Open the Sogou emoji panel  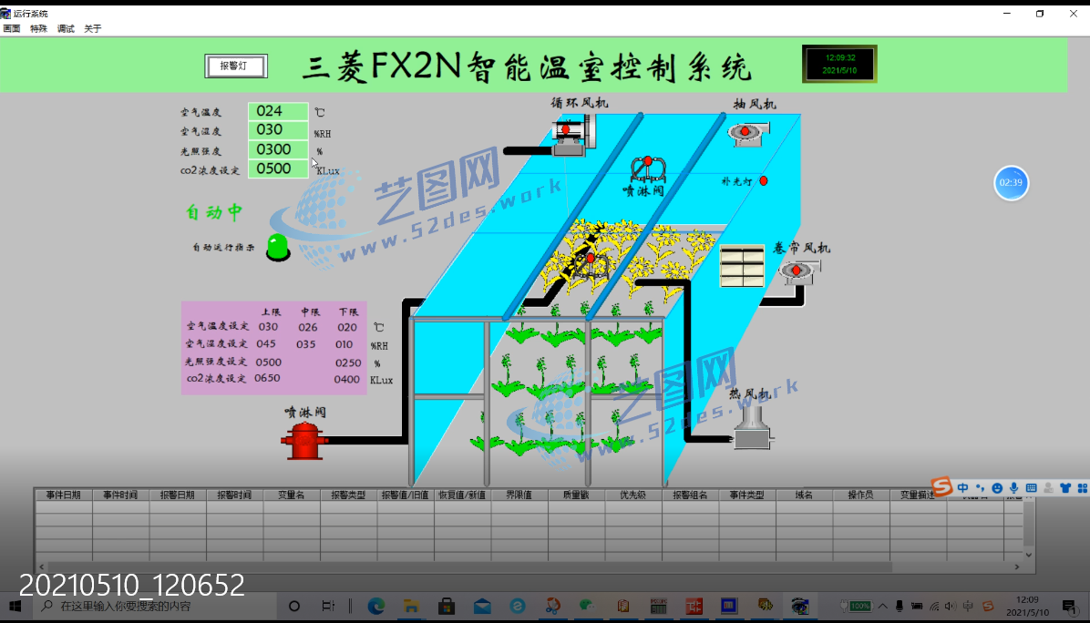point(997,488)
